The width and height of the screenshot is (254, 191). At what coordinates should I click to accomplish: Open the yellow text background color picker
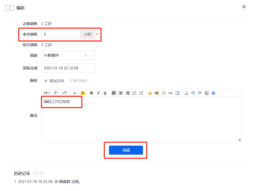pyautogui.click(x=83, y=93)
